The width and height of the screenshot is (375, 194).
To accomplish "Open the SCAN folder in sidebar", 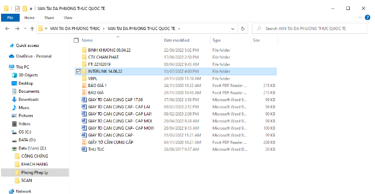I will coord(26,180).
